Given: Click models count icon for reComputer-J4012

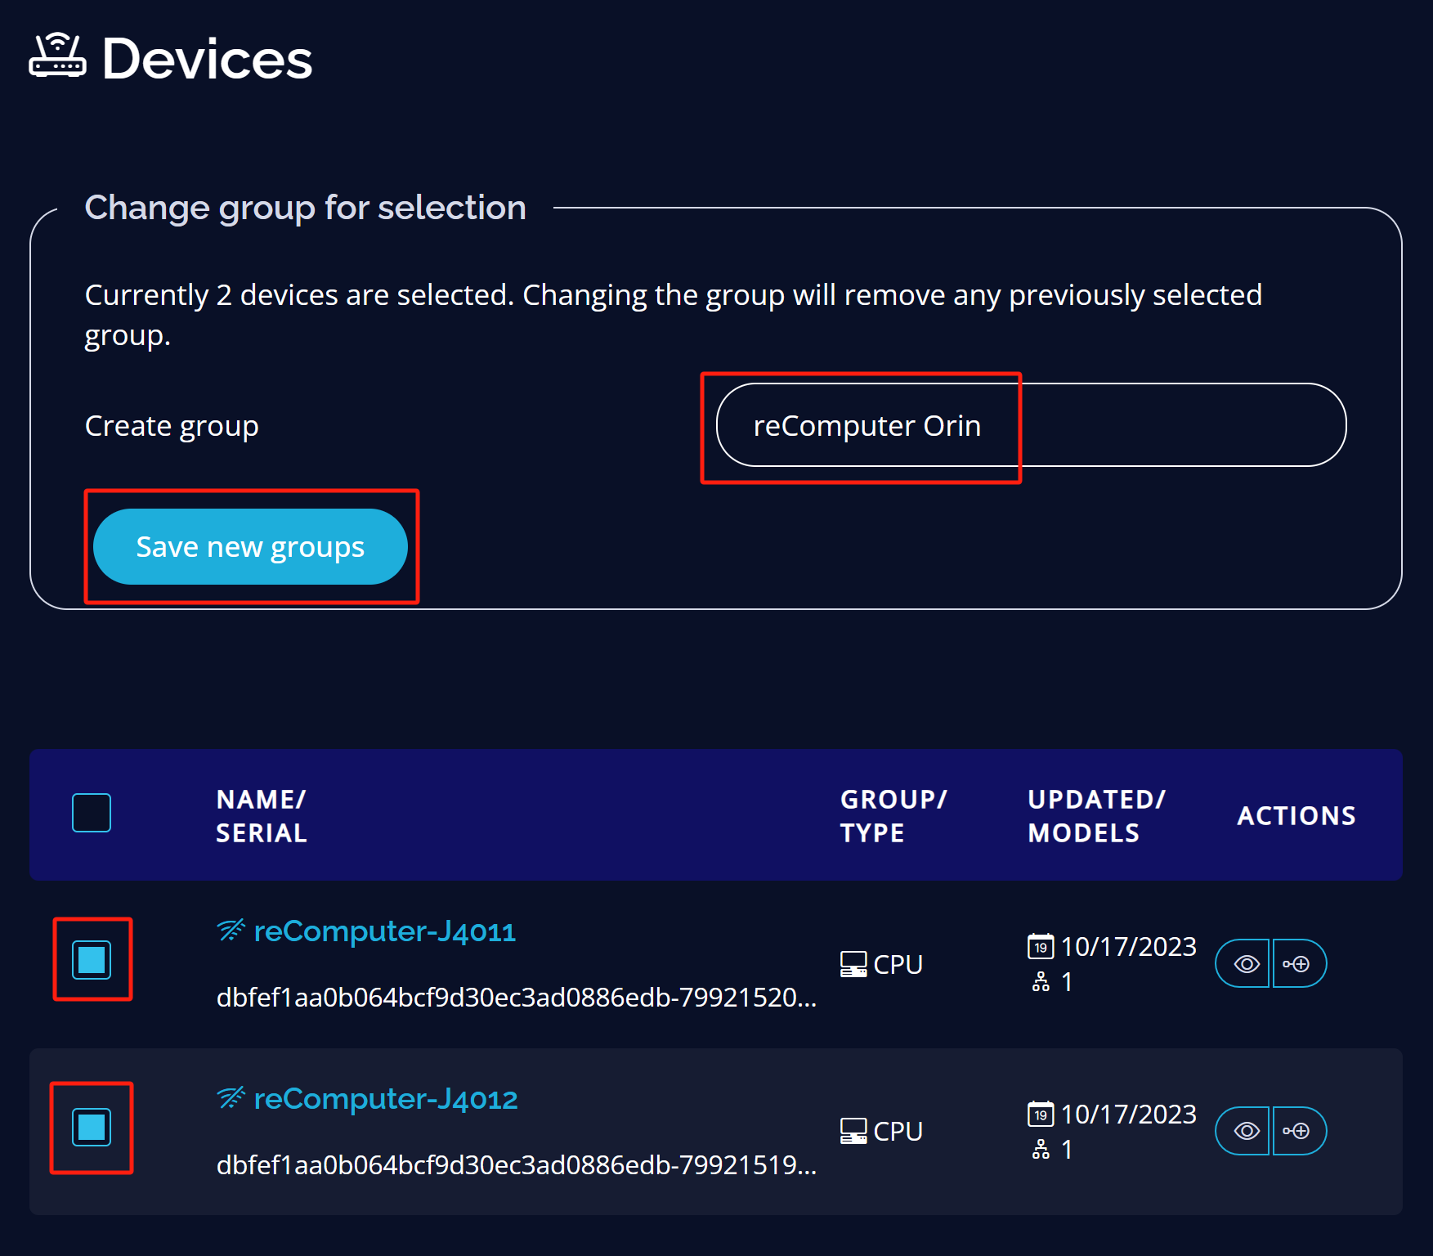Looking at the screenshot, I should pyautogui.click(x=1041, y=1149).
